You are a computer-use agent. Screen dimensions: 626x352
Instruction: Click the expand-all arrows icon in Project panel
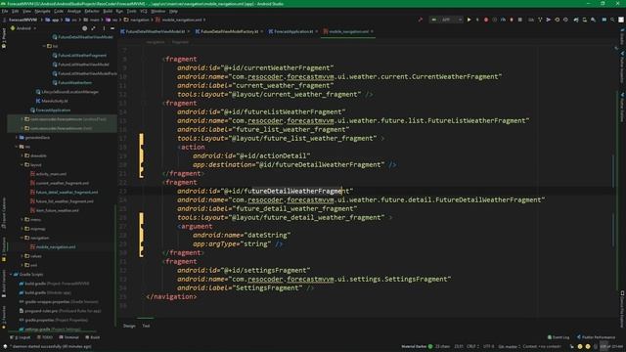[94, 28]
